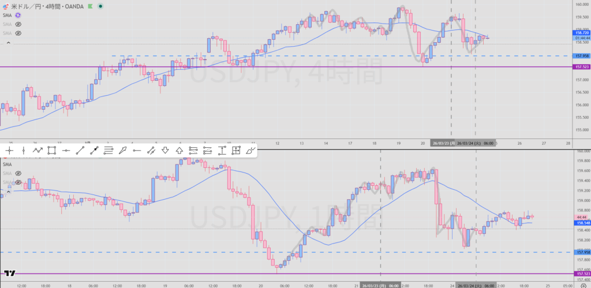Viewport: 591px width, 288px height.
Task: Collapse the indicator legend with the chevron
Action: click(x=8, y=42)
